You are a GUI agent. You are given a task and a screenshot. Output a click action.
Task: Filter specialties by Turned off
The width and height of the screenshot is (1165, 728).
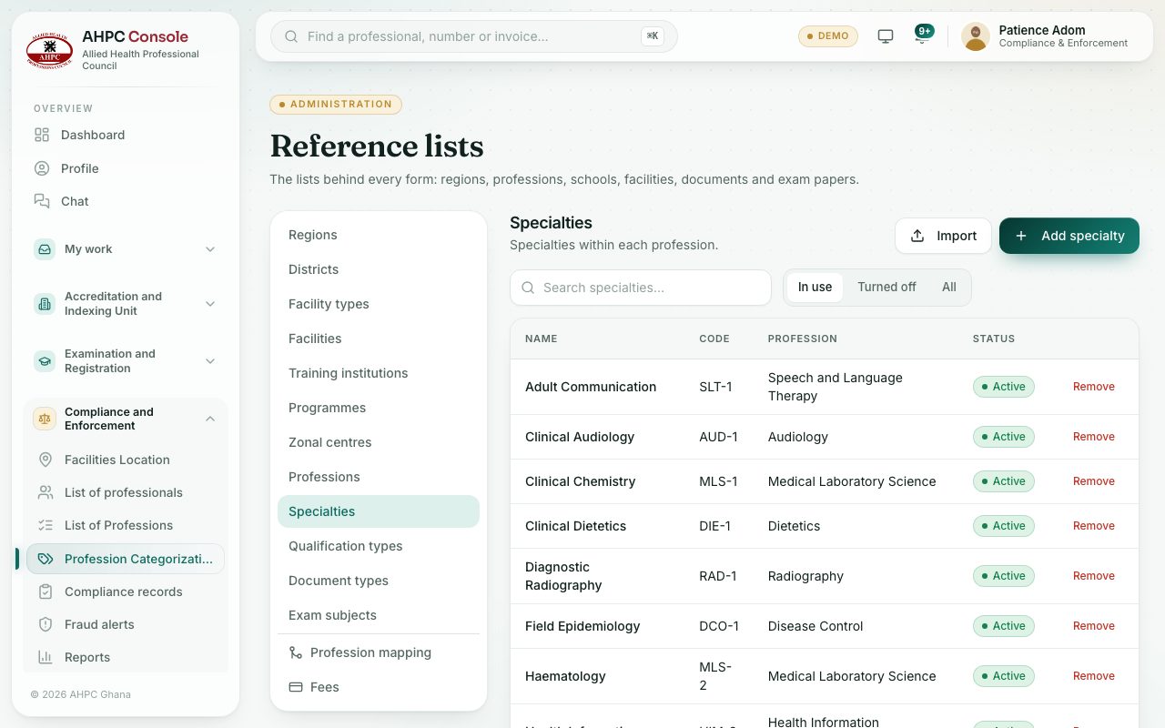(886, 288)
